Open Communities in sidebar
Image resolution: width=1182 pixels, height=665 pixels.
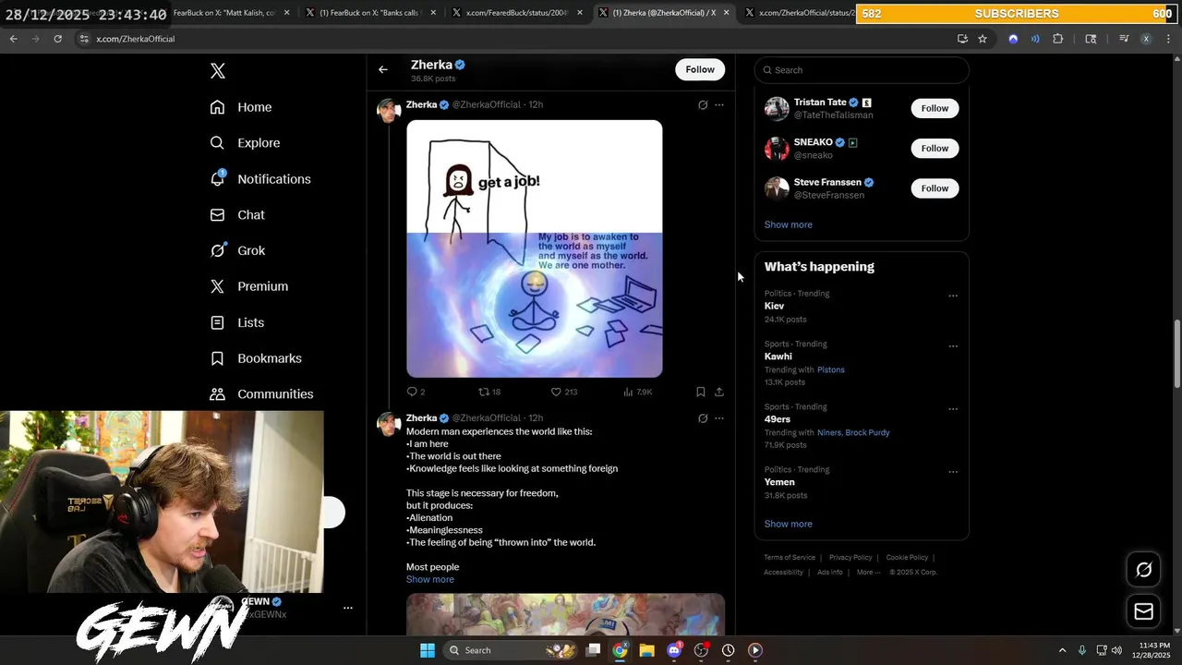pos(261,393)
